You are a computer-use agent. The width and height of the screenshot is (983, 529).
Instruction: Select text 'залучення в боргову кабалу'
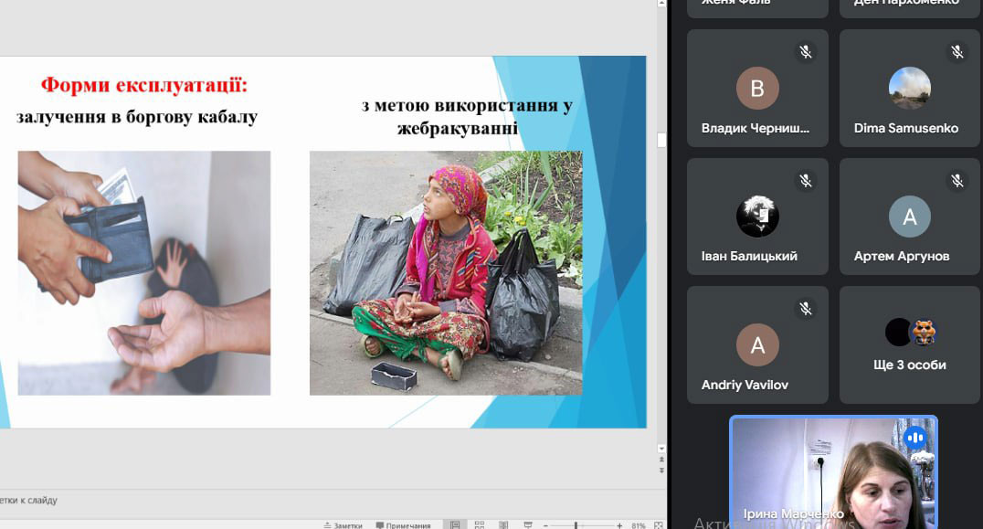click(137, 117)
